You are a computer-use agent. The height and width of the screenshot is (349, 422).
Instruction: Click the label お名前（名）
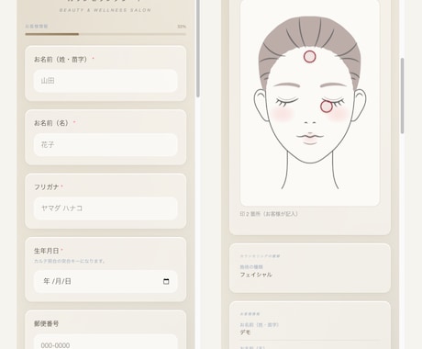coord(51,123)
